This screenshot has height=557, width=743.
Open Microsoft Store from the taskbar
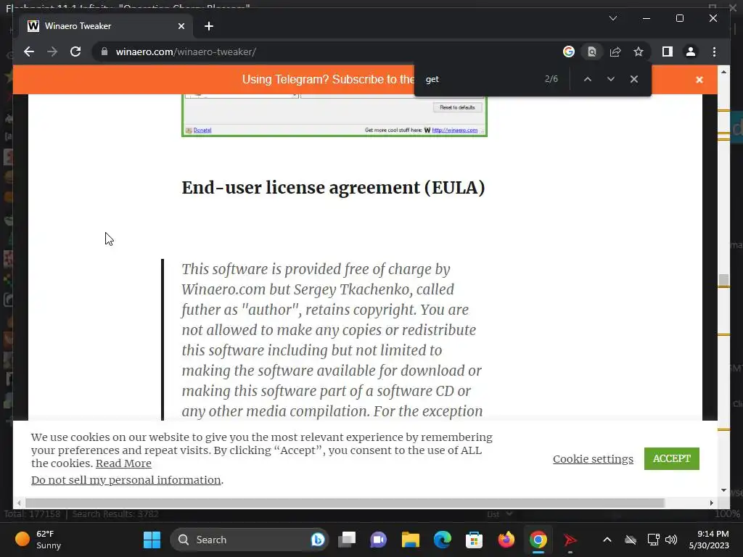(474, 540)
